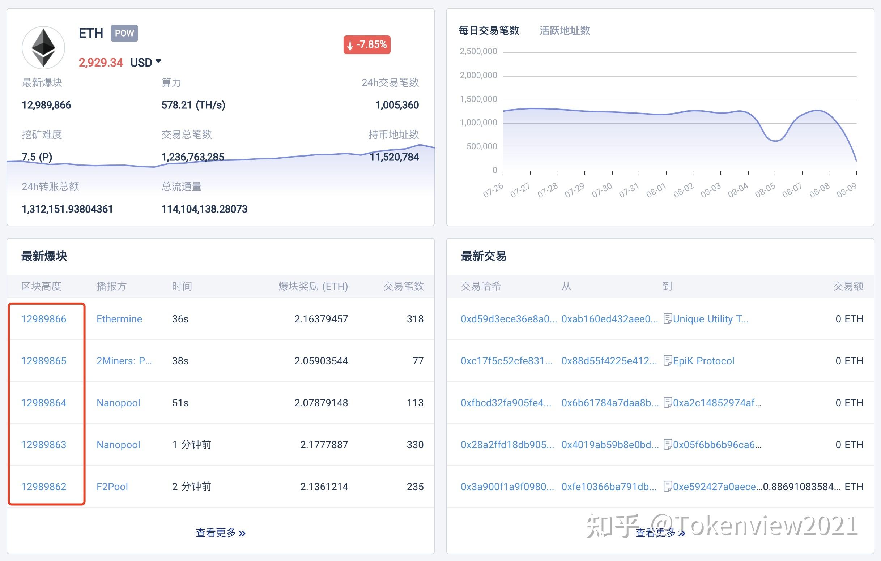Image resolution: width=881 pixels, height=561 pixels.
Task: Switch to the 活跃地址数 chart tab
Action: click(565, 30)
